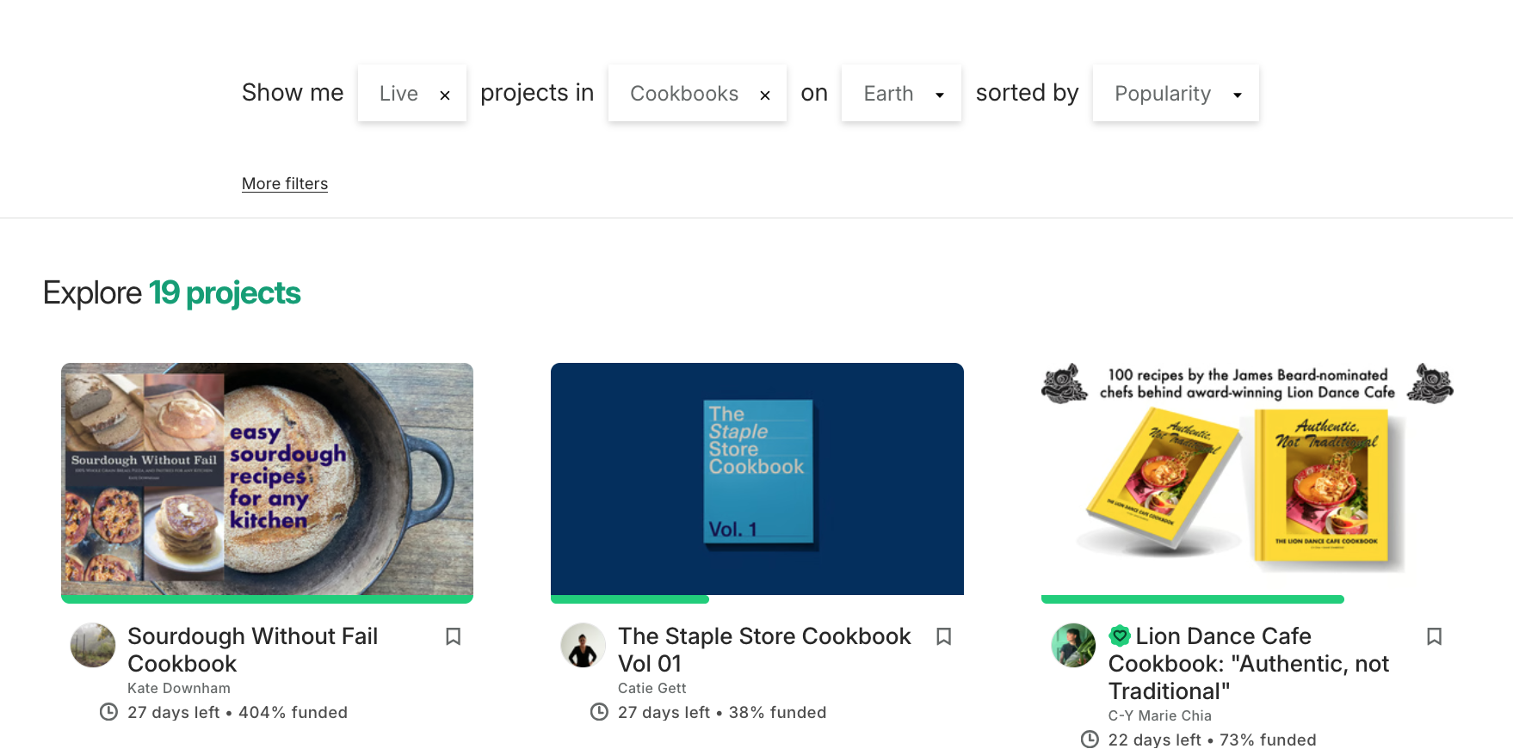Image resolution: width=1513 pixels, height=755 pixels.
Task: Click Catie Gett's profile avatar
Action: 584,646
